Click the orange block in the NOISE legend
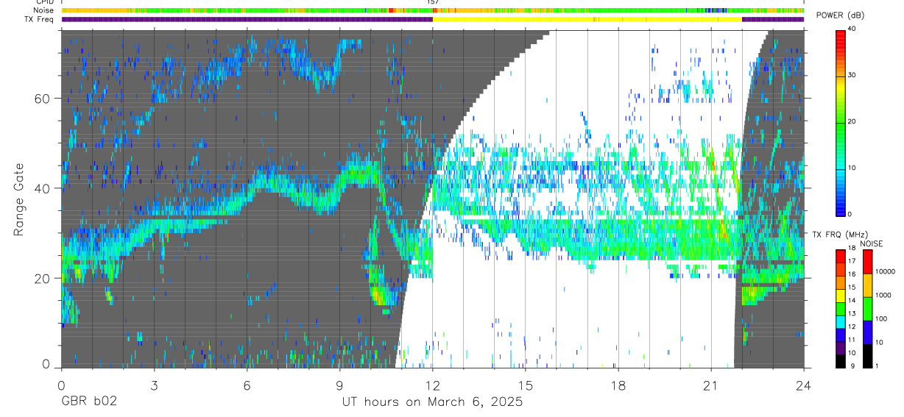The width and height of the screenshot is (904, 417). (867, 285)
